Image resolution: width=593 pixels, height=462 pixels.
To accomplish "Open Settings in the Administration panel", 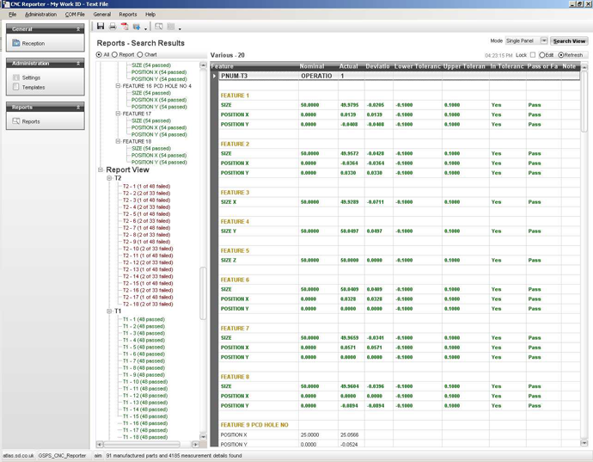I will coord(30,77).
